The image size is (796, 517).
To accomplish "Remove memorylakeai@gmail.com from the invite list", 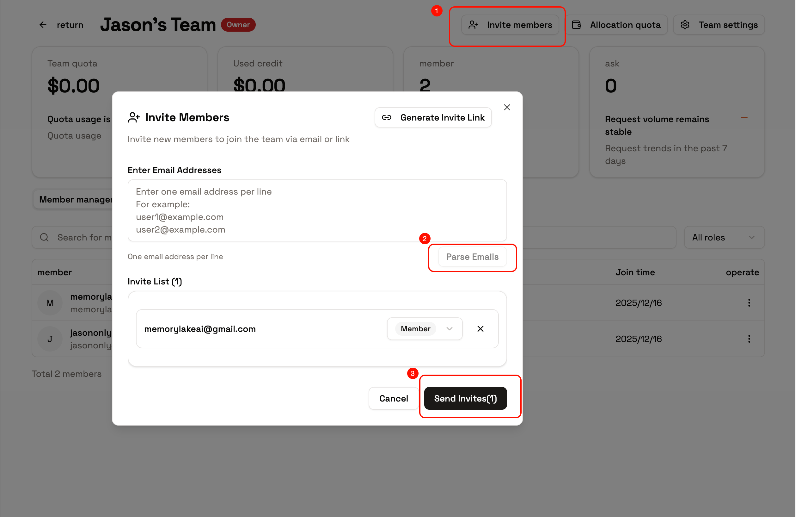I will coord(480,328).
